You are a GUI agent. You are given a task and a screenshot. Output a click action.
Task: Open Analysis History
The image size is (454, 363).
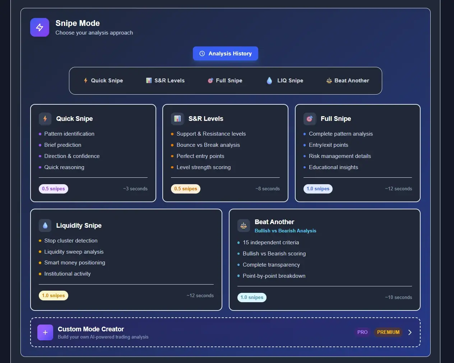[x=225, y=53]
